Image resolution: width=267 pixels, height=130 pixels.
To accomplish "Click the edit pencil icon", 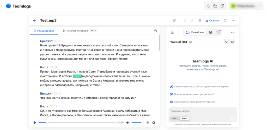I will click(x=174, y=20).
